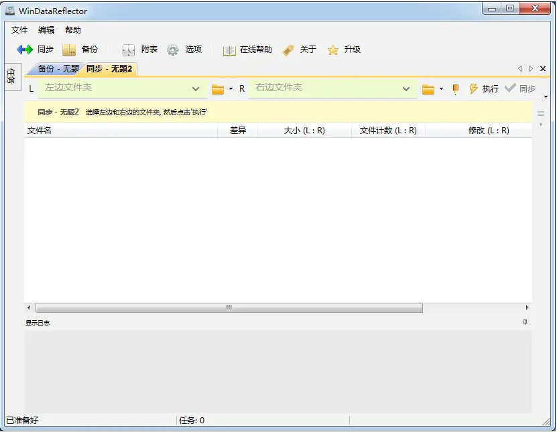Expand side panel small arrow under lines icon
This screenshot has height=432, width=557.
pyautogui.click(x=541, y=124)
